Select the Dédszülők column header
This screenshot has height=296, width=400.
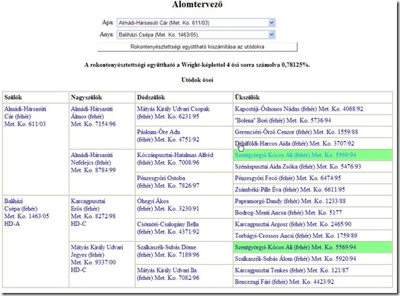(151, 98)
